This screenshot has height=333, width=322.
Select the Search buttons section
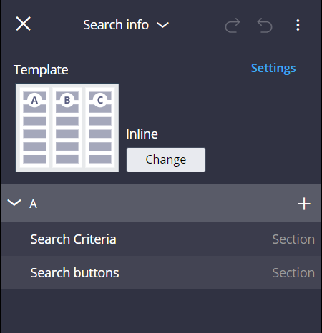(161, 273)
